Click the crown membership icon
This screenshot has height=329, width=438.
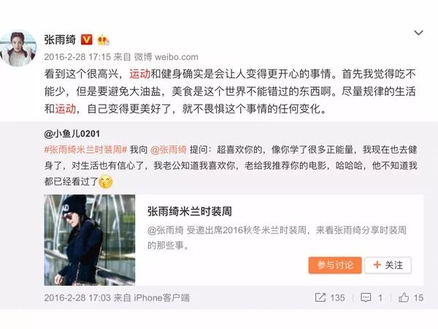tap(103, 40)
